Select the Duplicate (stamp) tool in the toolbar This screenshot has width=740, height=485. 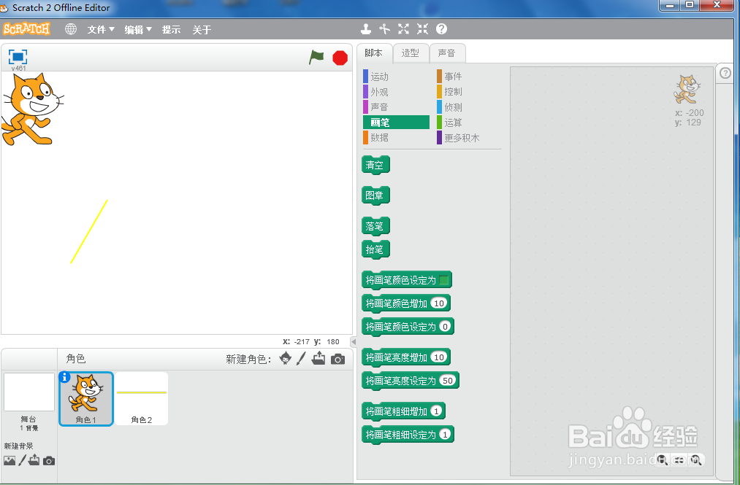tap(365, 29)
